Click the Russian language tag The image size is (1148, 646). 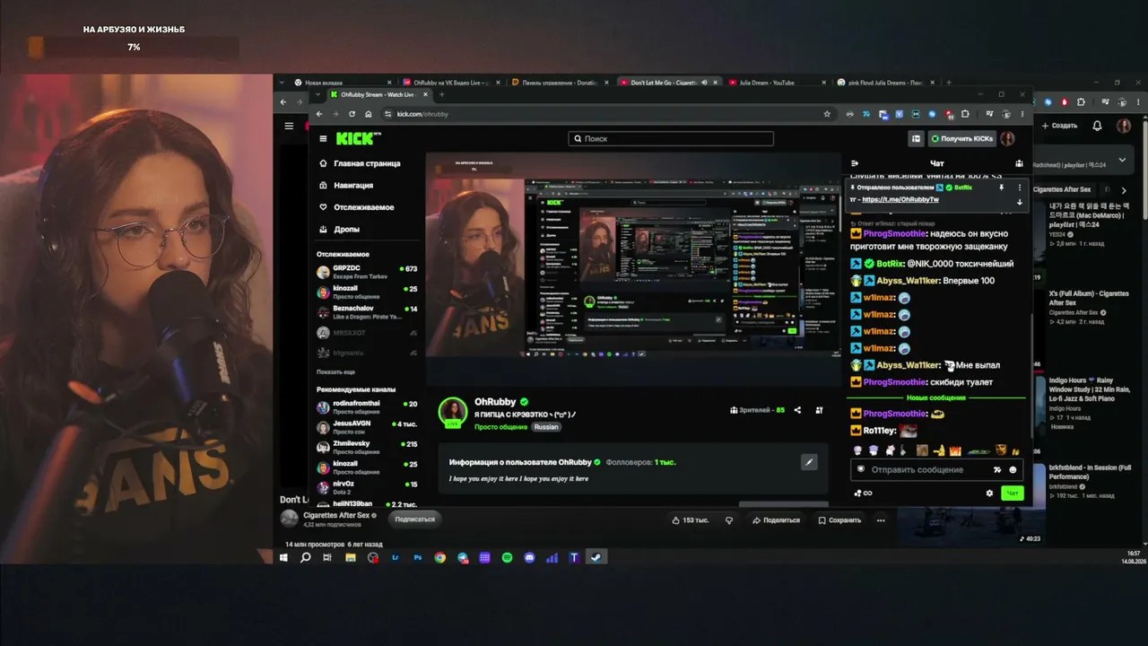(x=546, y=427)
